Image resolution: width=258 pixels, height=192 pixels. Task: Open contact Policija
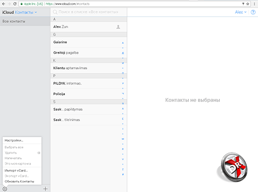[89, 94]
